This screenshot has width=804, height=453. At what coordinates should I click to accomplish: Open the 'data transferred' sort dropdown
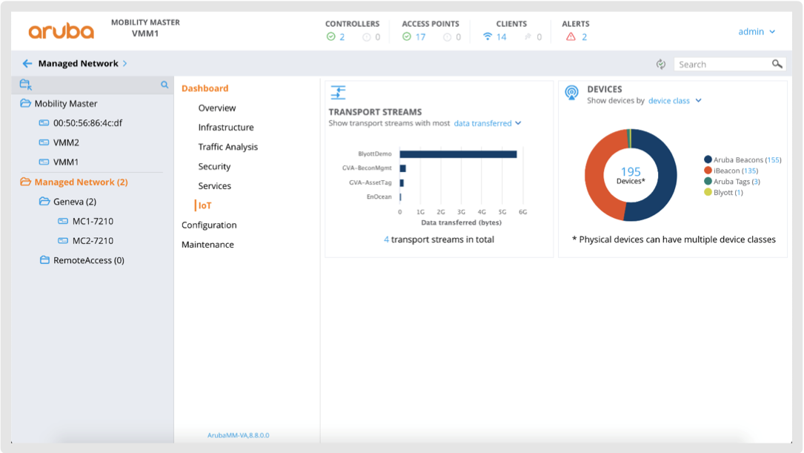coord(487,124)
